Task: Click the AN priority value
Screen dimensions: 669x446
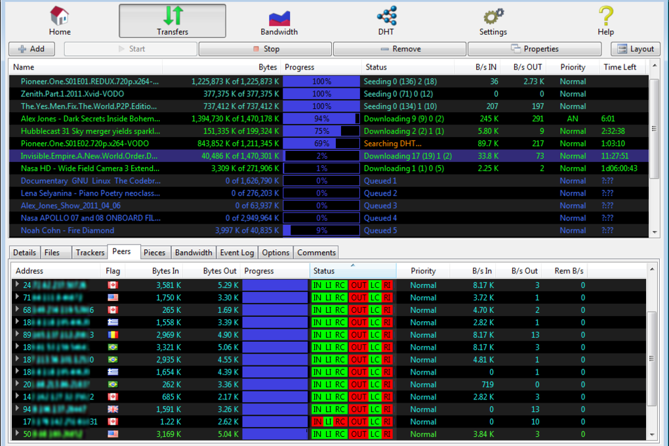Action: point(573,119)
